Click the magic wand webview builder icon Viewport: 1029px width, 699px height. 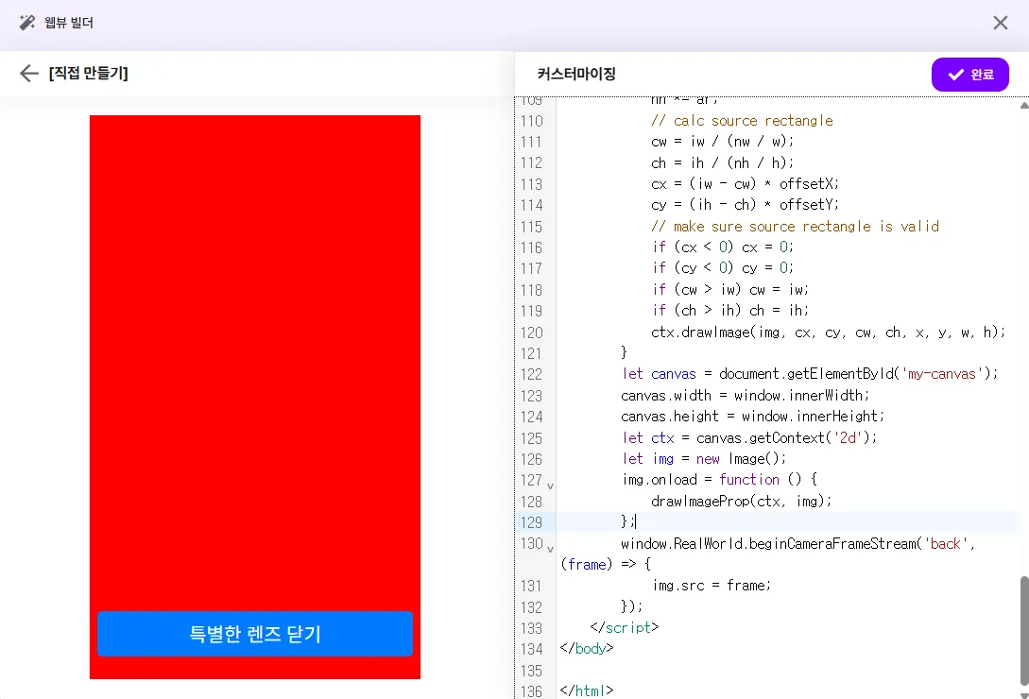(x=26, y=23)
